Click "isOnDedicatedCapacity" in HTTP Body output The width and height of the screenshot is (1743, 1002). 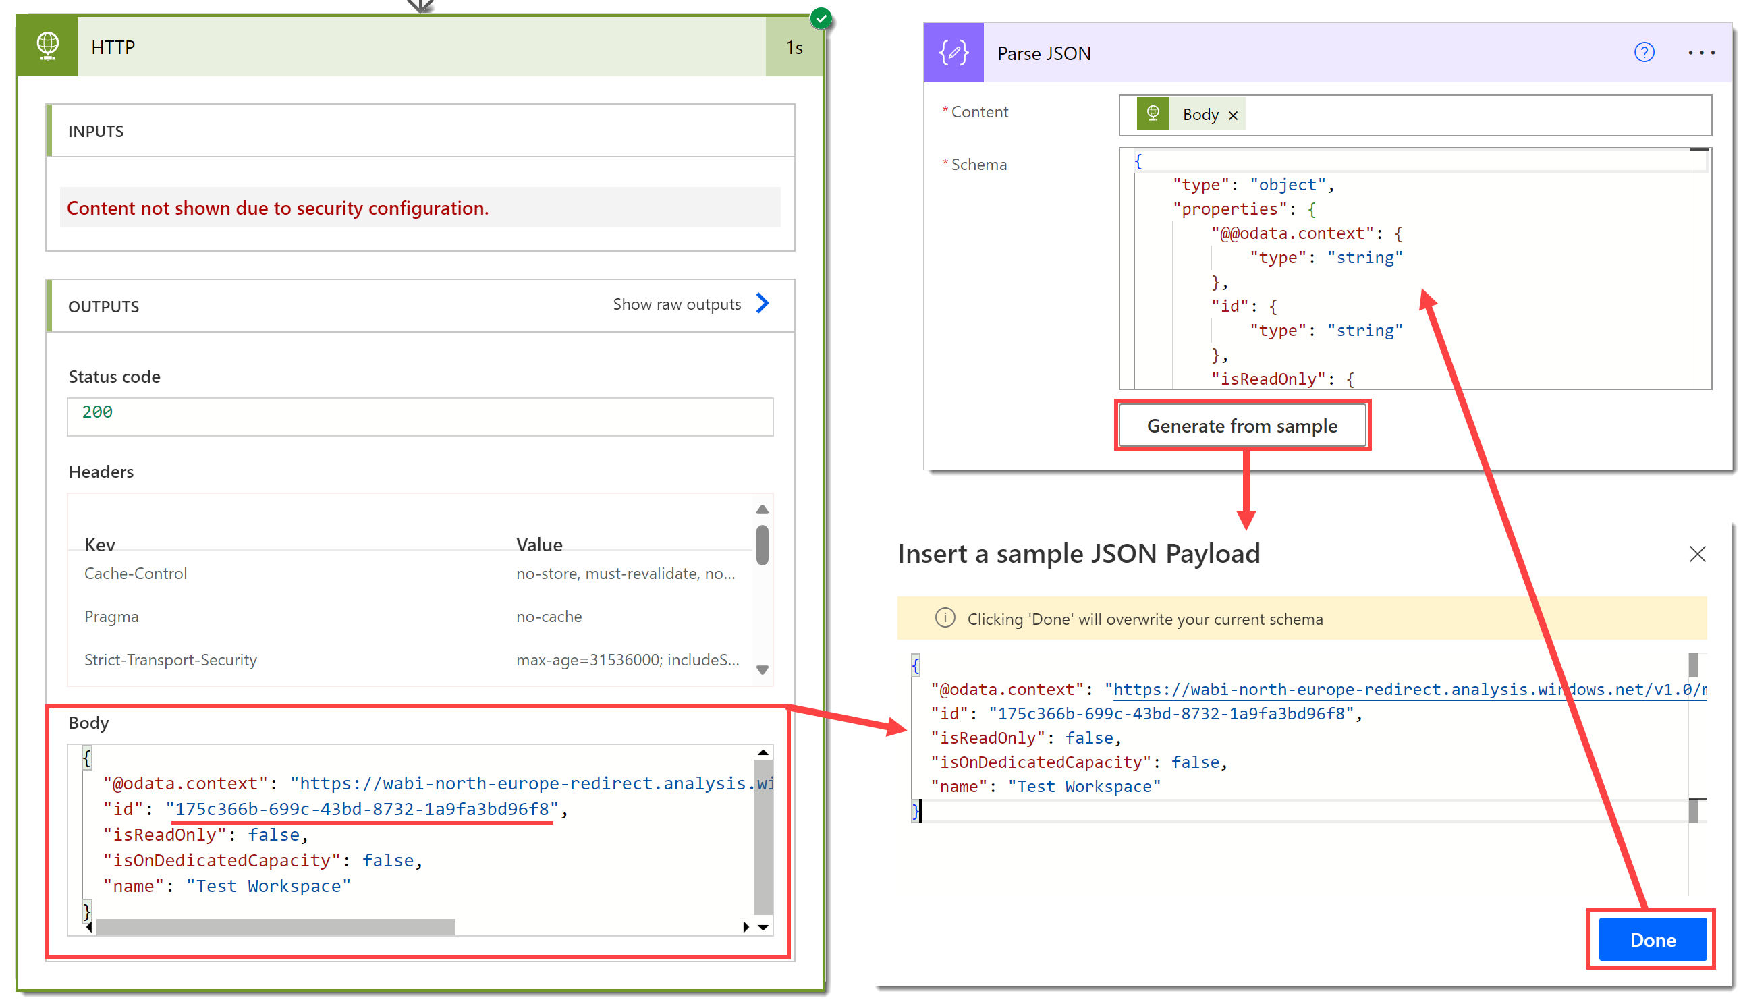pos(221,860)
